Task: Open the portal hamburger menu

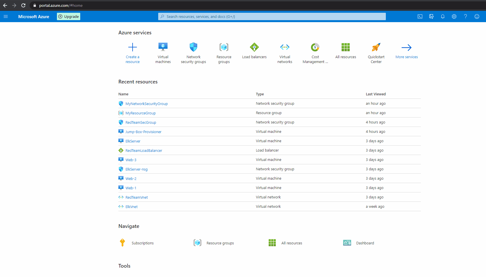Action: (6, 16)
